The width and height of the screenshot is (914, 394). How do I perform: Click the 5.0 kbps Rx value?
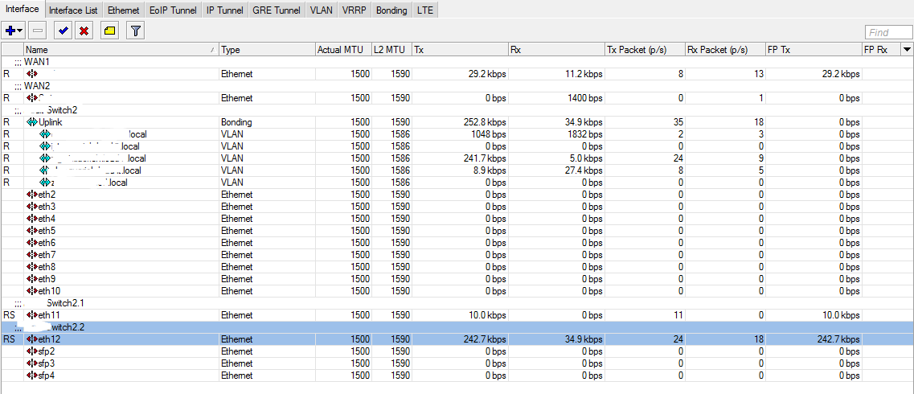584,158
